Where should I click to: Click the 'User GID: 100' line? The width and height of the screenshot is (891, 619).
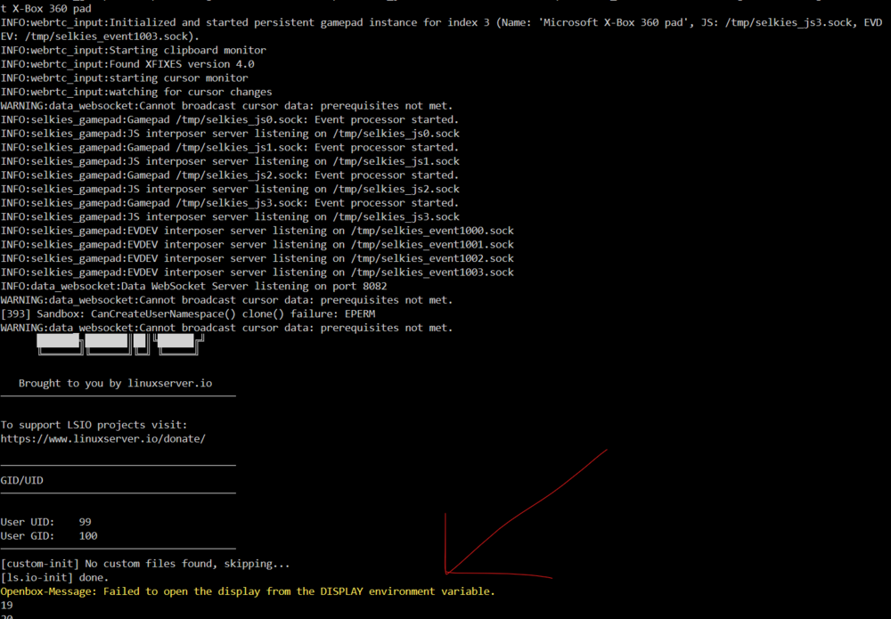point(49,535)
